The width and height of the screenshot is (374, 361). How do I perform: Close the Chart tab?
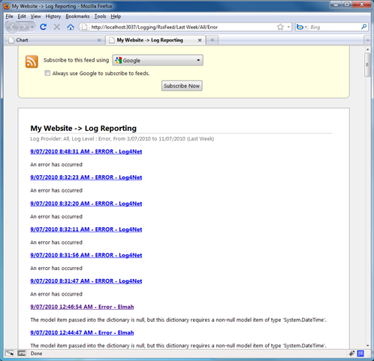pyautogui.click(x=99, y=40)
